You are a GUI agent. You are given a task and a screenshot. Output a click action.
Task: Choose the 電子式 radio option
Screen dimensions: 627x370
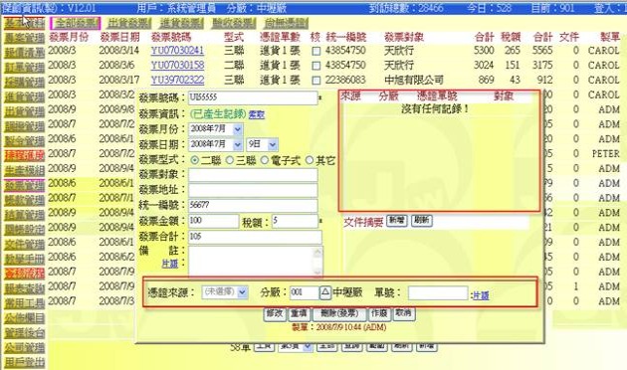(x=265, y=160)
